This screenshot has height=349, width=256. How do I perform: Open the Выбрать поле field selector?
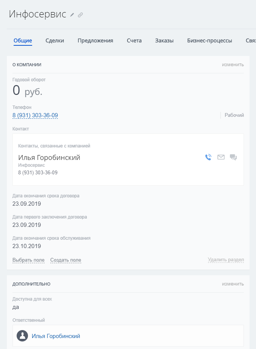point(28,260)
